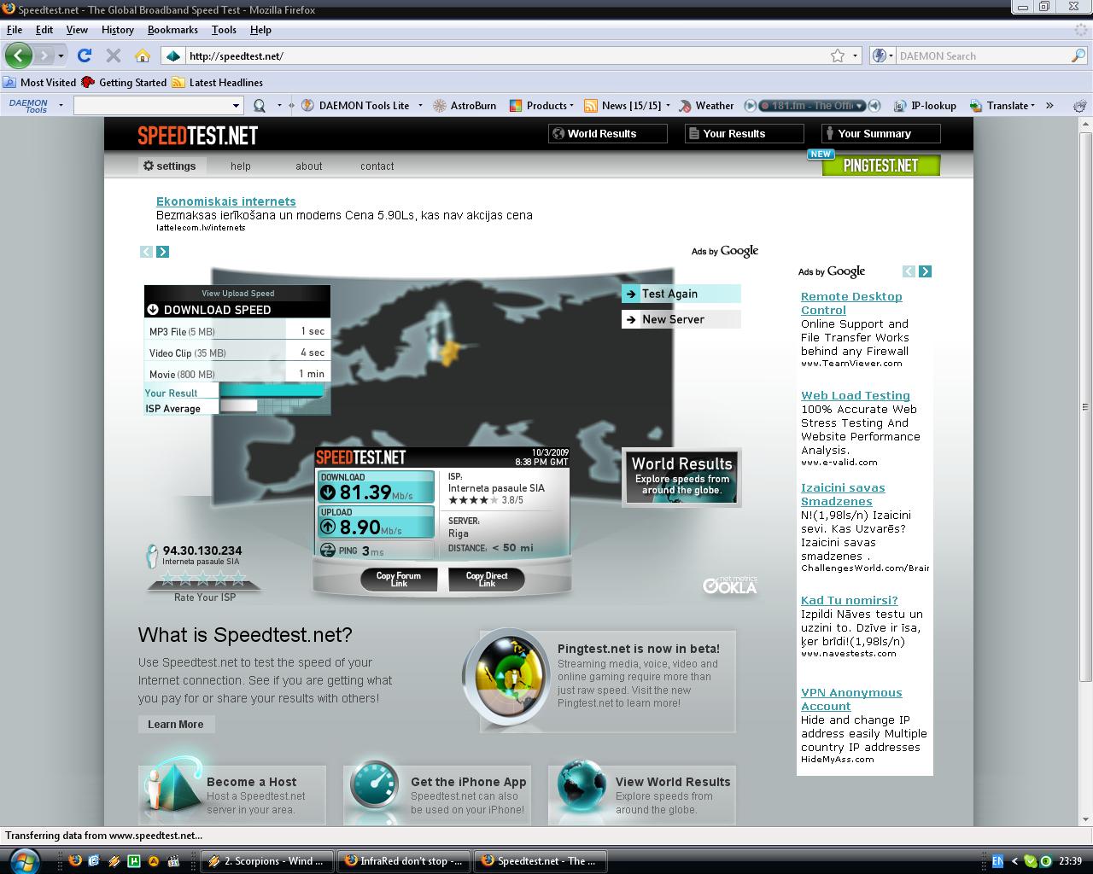This screenshot has width=1093, height=874.
Task: Expand the Products dropdown
Action: pos(571,106)
